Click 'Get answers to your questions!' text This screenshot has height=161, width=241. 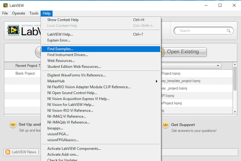pos(194,131)
